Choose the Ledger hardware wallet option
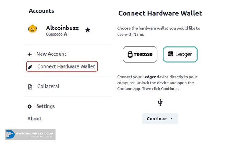Screen dimensions: 233x143 [x=180, y=55]
